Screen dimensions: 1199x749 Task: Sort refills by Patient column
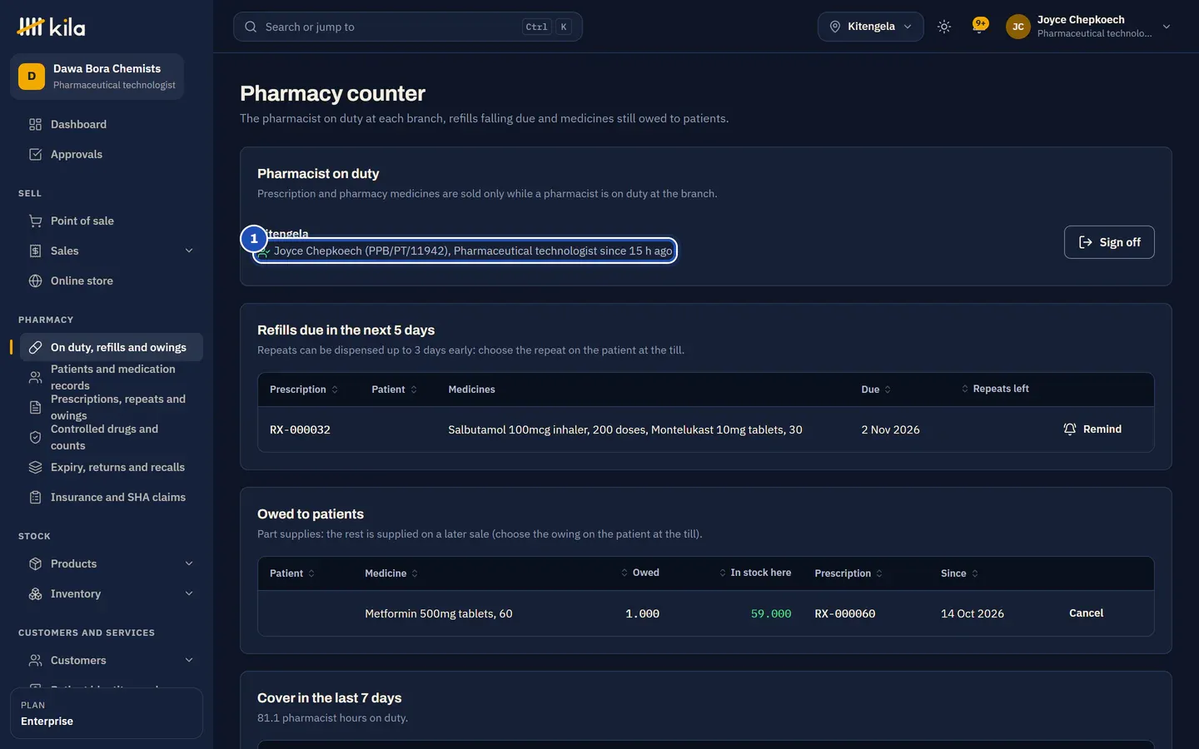[395, 389]
